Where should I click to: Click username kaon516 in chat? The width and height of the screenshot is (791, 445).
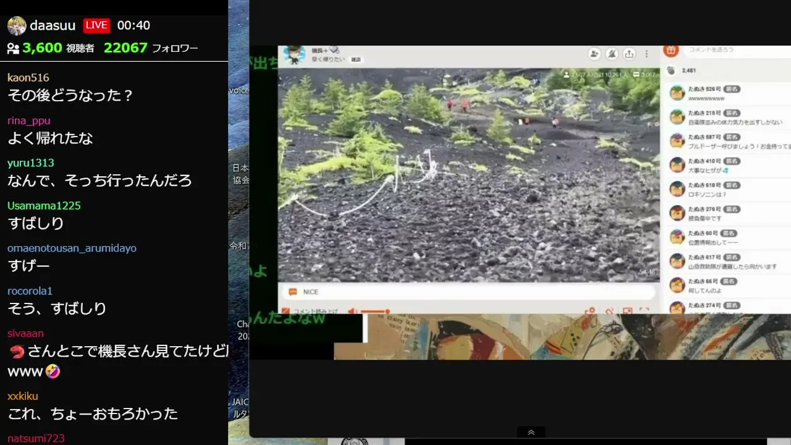(28, 78)
